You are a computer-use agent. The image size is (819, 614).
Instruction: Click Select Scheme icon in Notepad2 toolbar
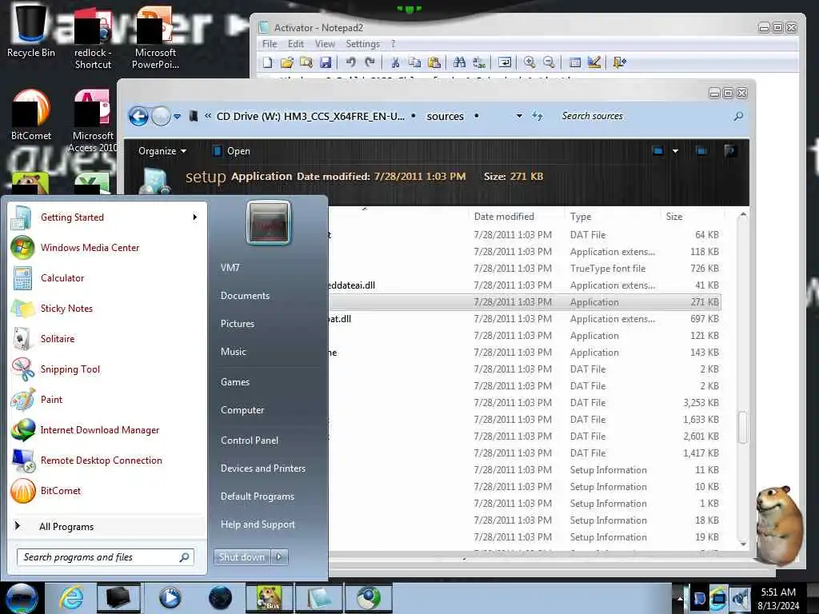[575, 62]
